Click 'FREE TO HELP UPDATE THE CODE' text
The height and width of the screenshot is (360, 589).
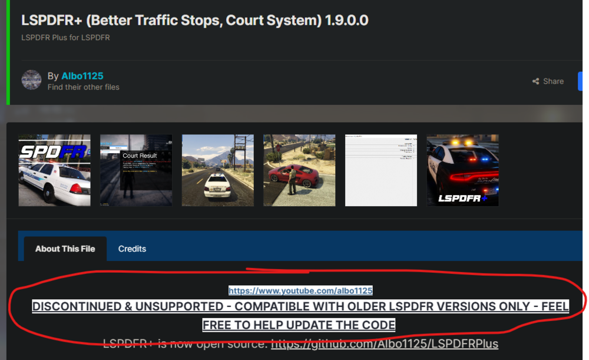(299, 325)
